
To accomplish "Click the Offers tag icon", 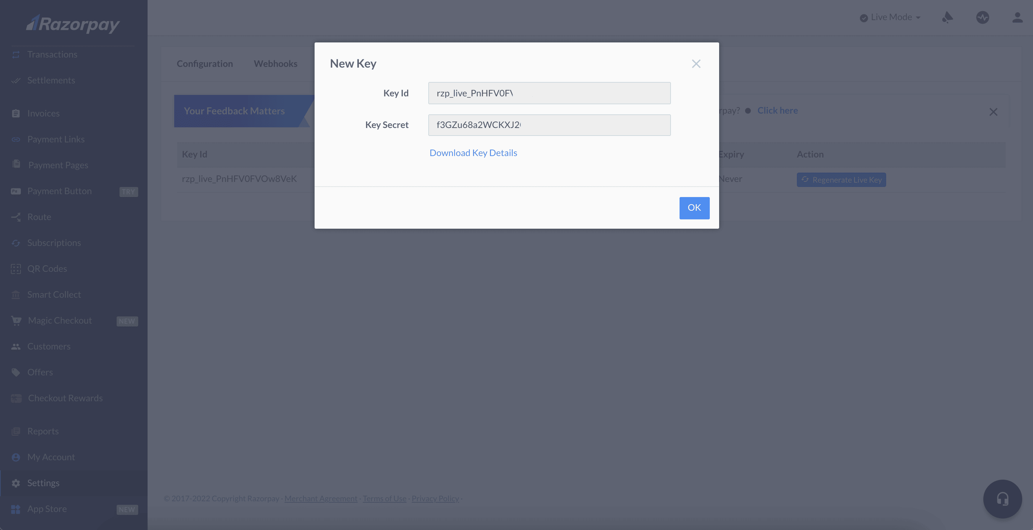I will click(15, 372).
